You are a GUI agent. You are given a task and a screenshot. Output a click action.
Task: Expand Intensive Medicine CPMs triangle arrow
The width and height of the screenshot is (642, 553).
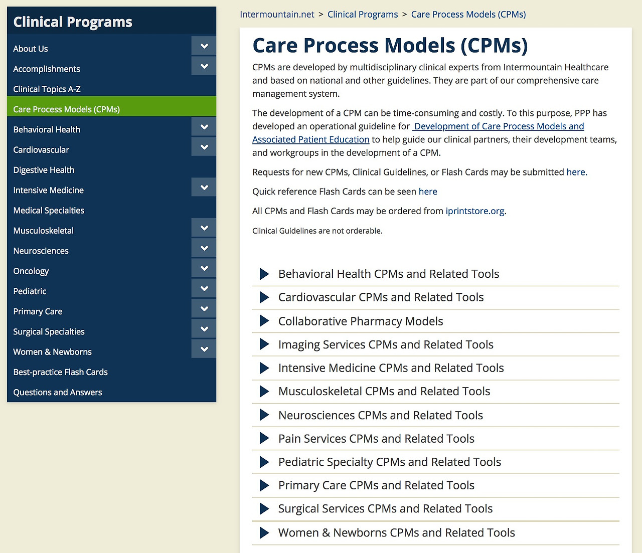264,368
